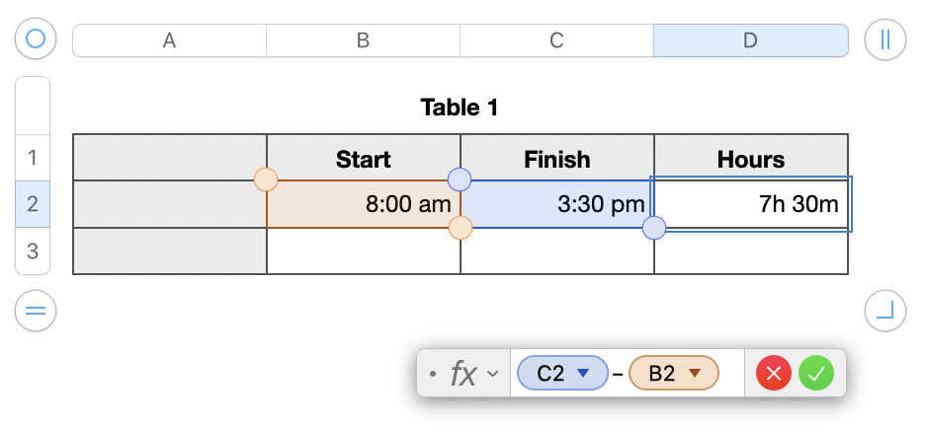The image size is (927, 428).
Task: Select column D header tab
Action: 750,40
